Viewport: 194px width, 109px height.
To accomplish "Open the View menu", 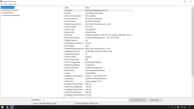I will point(10,4).
